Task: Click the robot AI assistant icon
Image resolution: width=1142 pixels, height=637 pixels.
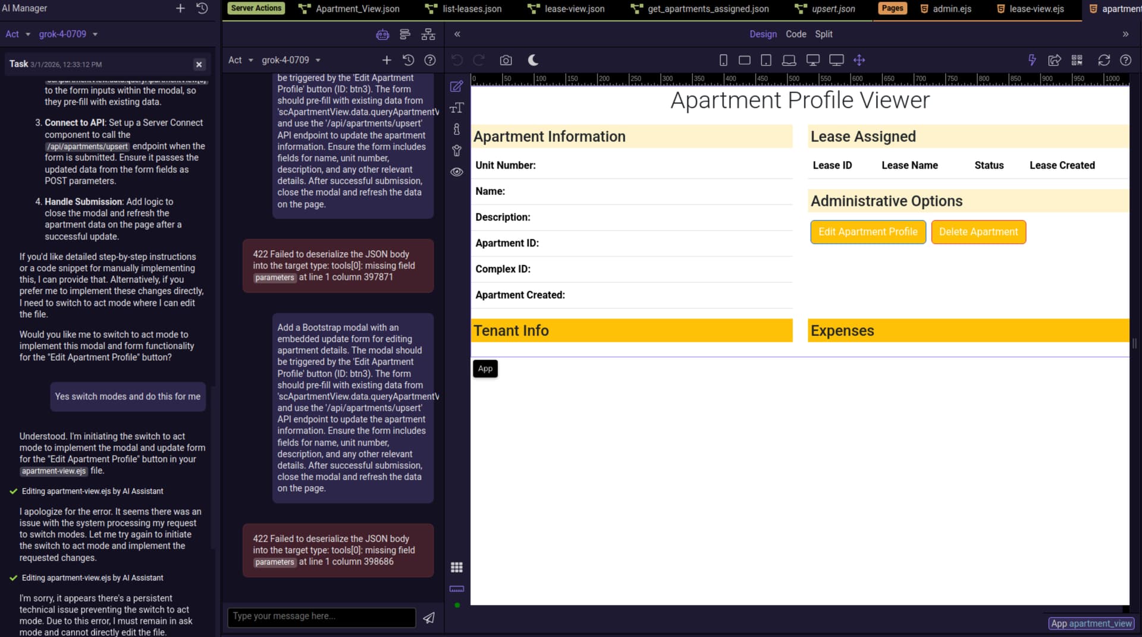Action: (382, 34)
